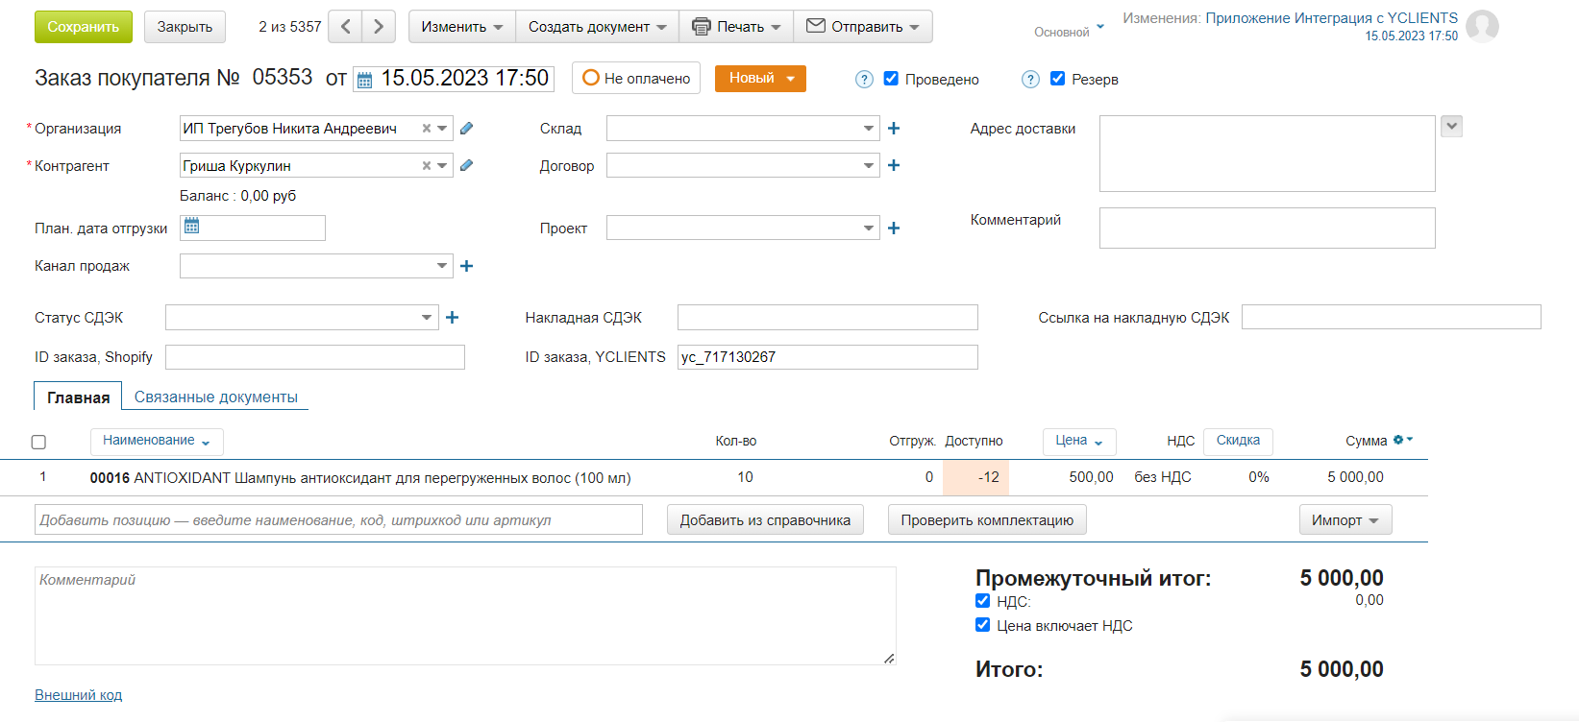Expand the Канал продаж dropdown

tap(441, 266)
